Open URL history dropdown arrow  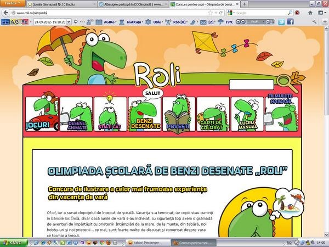pyautogui.click(x=215, y=13)
